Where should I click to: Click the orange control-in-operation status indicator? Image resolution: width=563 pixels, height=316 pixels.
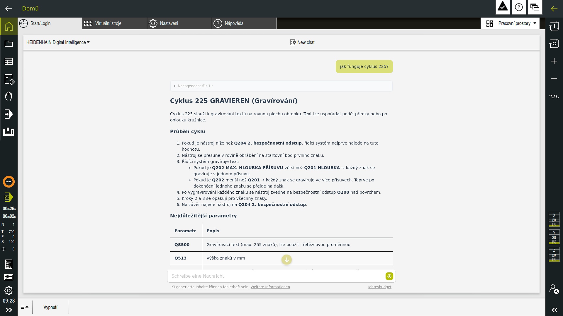tap(9, 182)
